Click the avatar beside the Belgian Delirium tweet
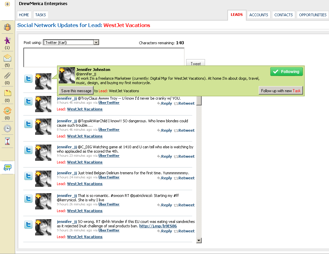 pyautogui.click(x=43, y=179)
